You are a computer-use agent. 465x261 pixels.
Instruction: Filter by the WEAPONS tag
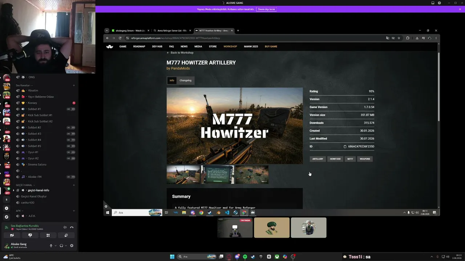[x=365, y=159]
